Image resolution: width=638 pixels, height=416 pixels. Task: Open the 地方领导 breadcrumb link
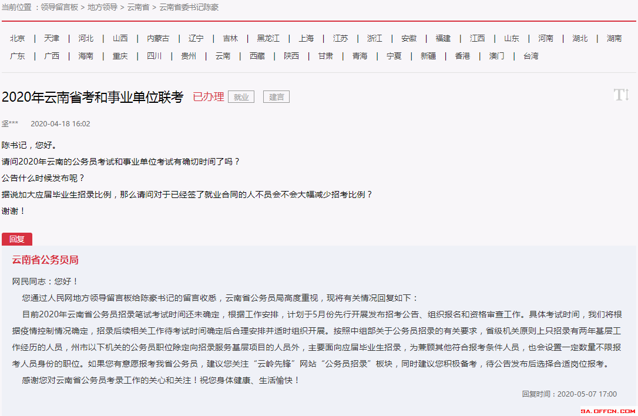tap(102, 7)
